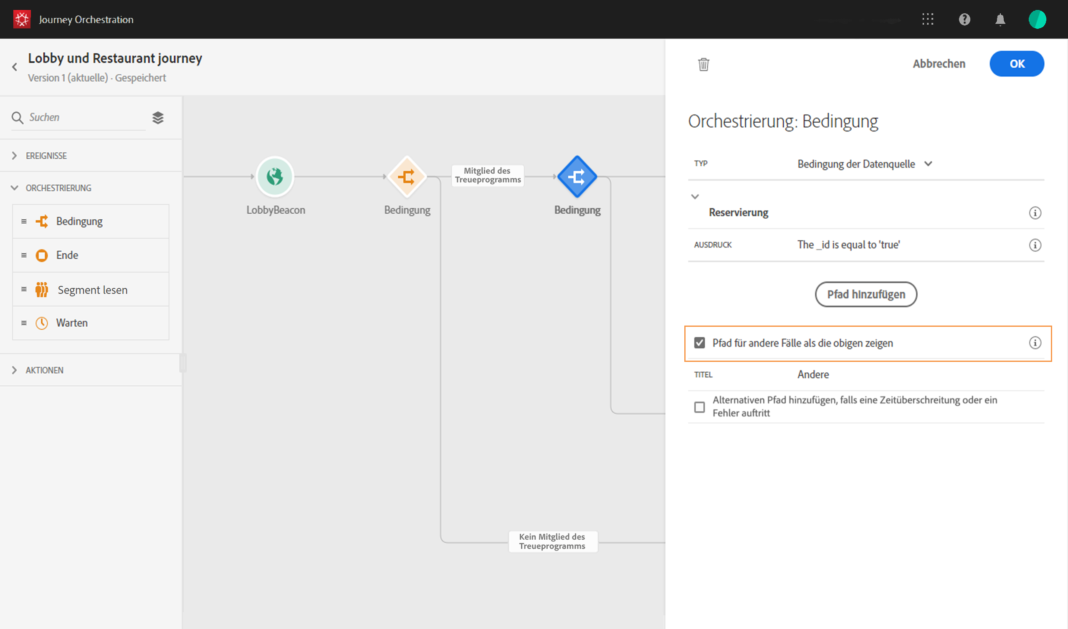
Task: Select the LobbyBeacon event node
Action: pyautogui.click(x=275, y=176)
